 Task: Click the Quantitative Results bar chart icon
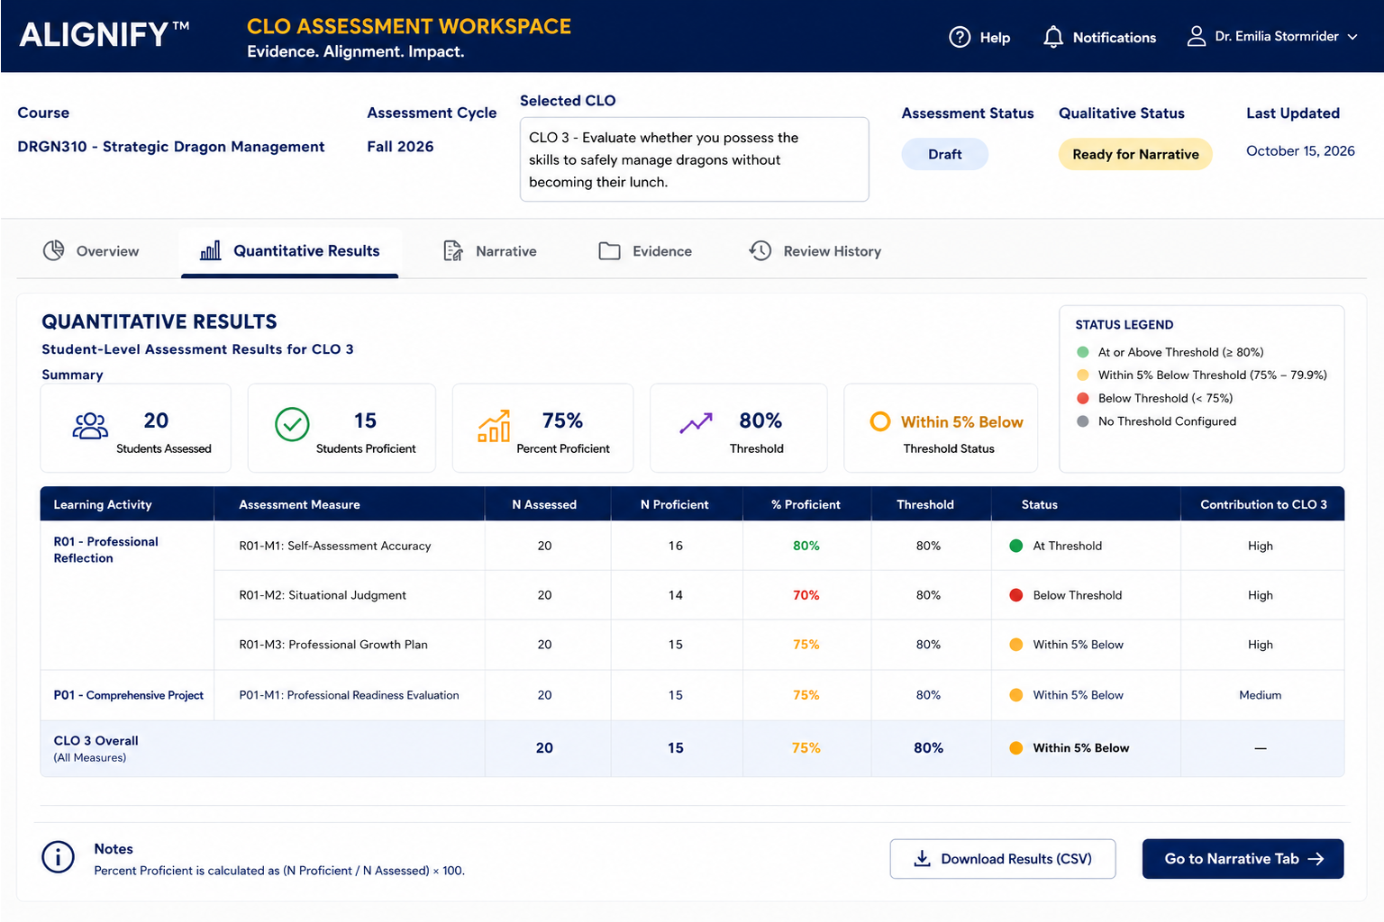click(210, 250)
